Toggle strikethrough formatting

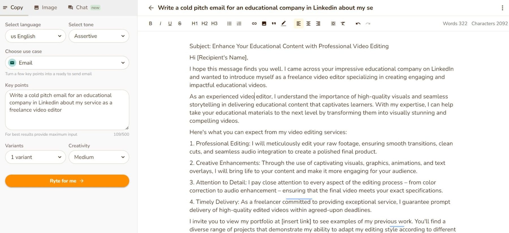(x=180, y=23)
